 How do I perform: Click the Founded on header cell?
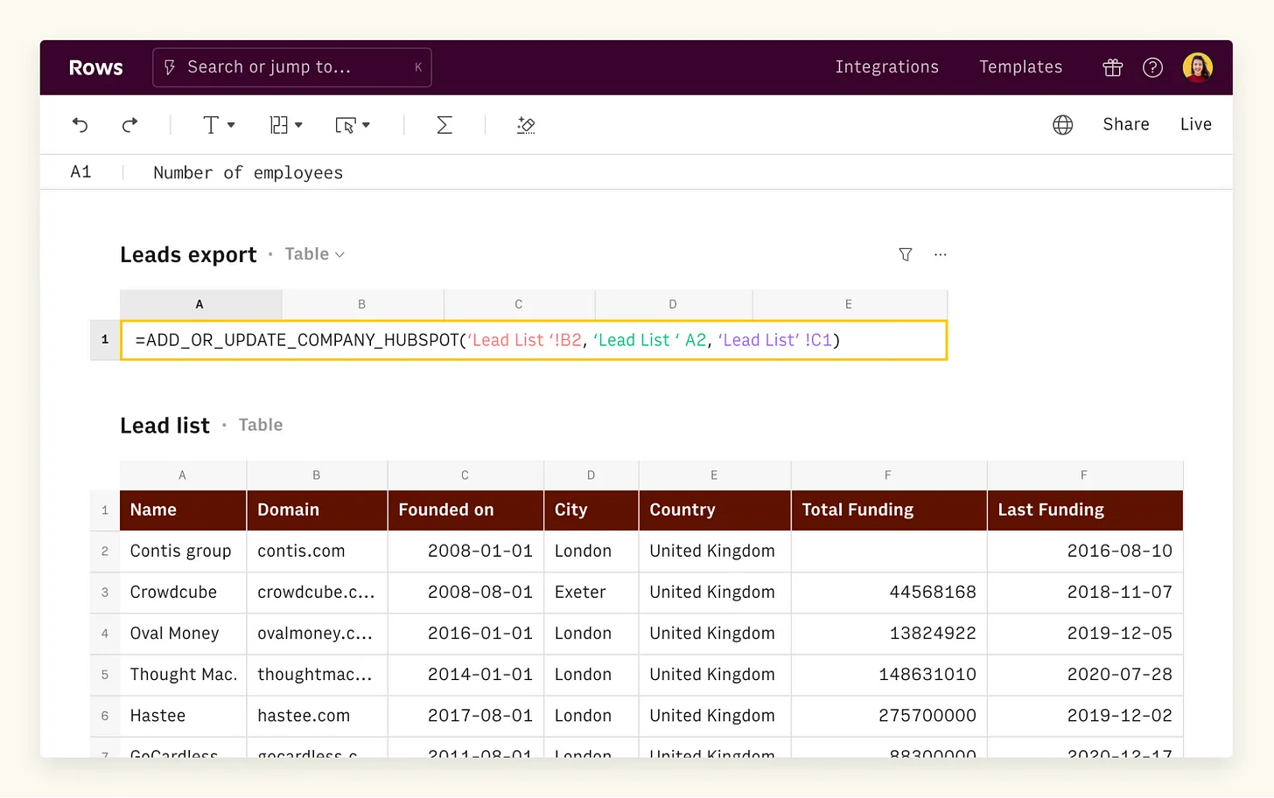[x=465, y=510]
